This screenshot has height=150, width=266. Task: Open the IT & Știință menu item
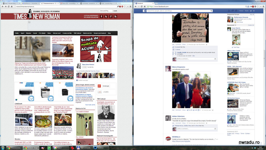pyautogui.click(x=42, y=33)
